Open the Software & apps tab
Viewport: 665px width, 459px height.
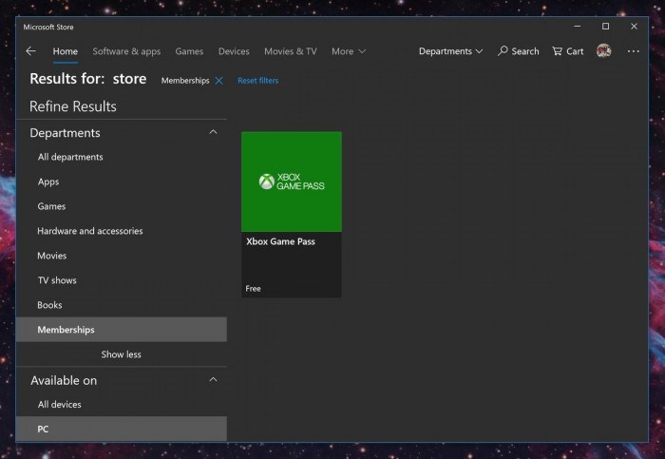point(126,51)
